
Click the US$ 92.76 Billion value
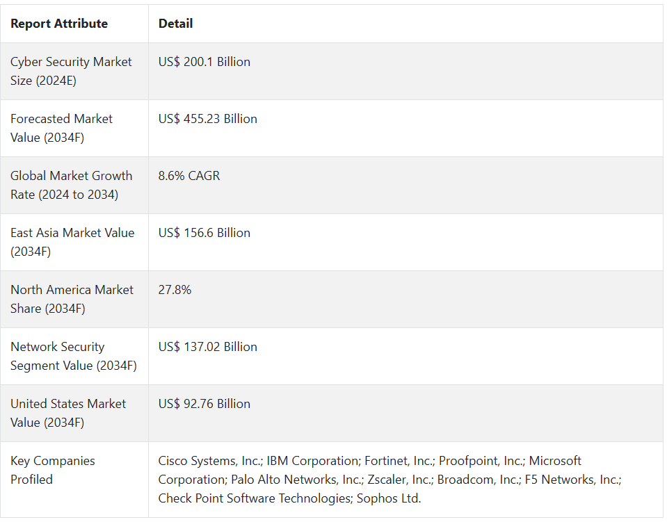(x=204, y=404)
